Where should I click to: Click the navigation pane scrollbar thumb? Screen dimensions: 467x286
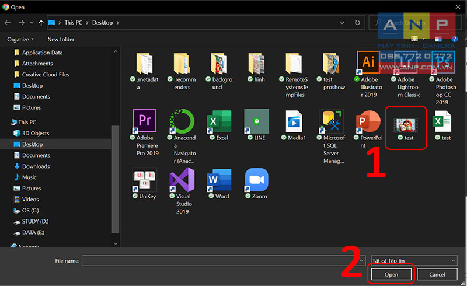116,179
